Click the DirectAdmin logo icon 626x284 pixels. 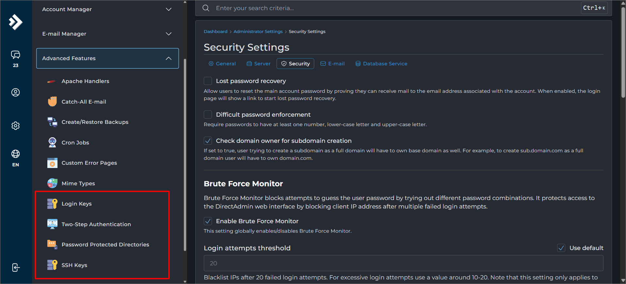[15, 22]
